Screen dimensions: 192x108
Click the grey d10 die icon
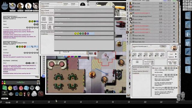pos(11,94)
